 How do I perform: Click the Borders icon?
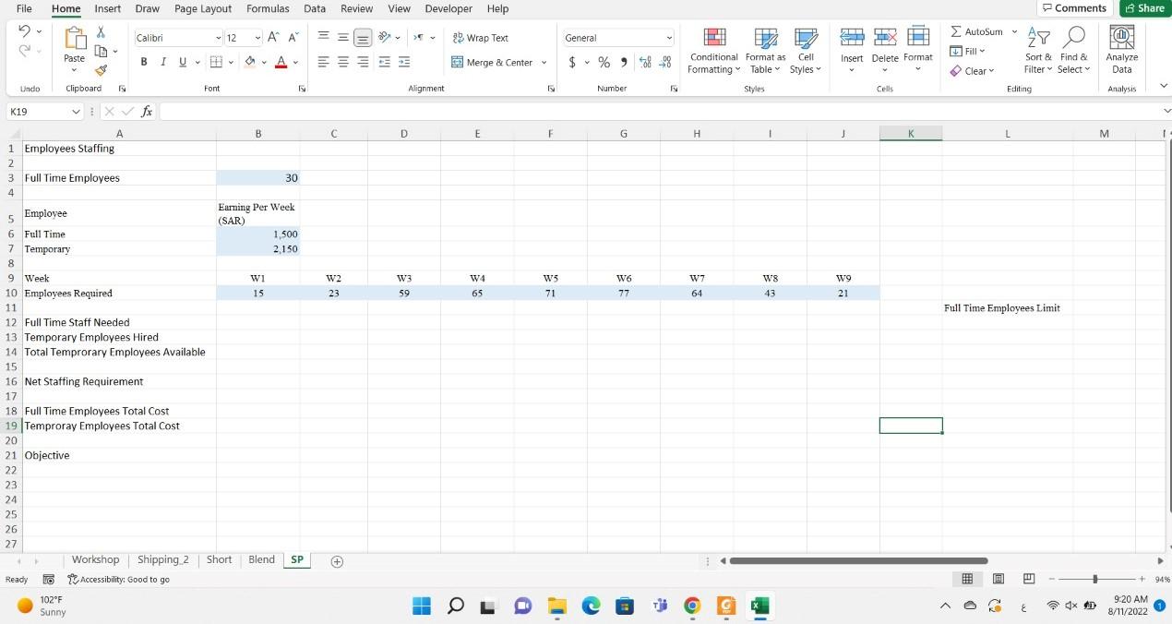click(x=214, y=63)
